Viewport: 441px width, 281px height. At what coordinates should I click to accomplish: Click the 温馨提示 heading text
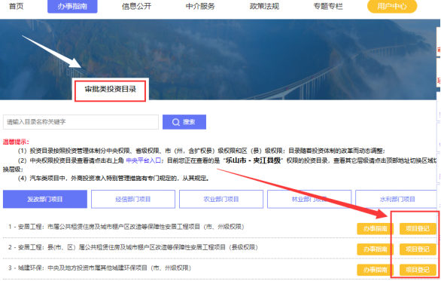16,142
